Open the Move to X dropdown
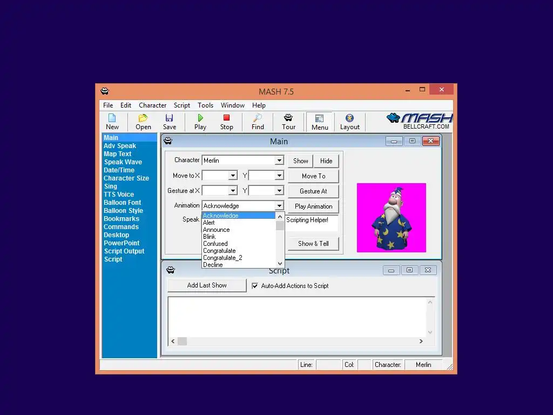Image resolution: width=553 pixels, height=415 pixels. tap(233, 176)
